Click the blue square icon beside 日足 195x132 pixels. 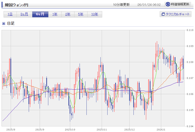(4, 23)
